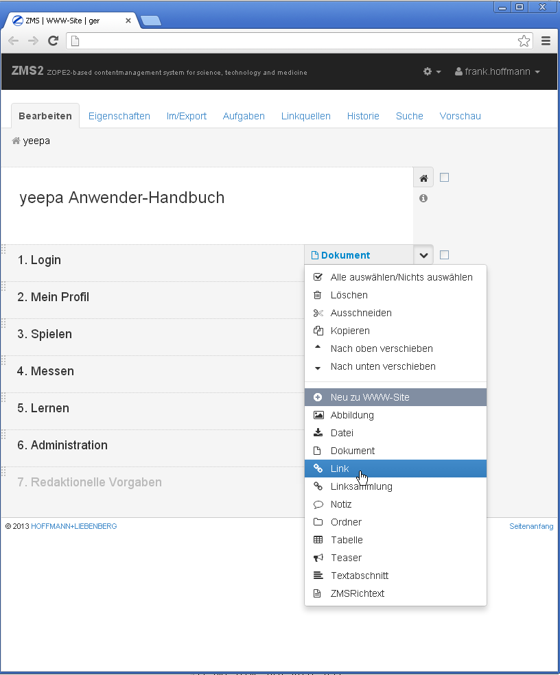This screenshot has height=675, width=560.
Task: Open the Aufgaben tab
Action: coord(244,116)
